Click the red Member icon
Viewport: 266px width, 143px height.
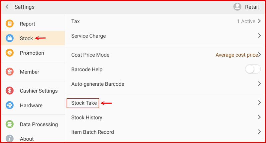10,72
